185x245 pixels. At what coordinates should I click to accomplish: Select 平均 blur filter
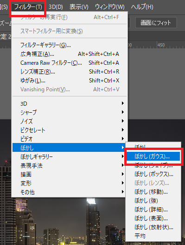(x=153, y=236)
